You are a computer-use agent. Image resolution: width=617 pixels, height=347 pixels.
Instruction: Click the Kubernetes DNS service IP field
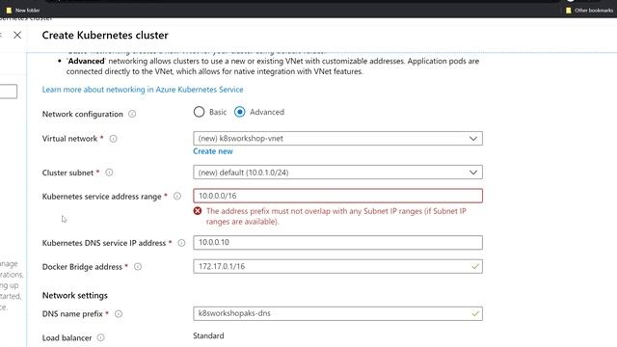337,242
